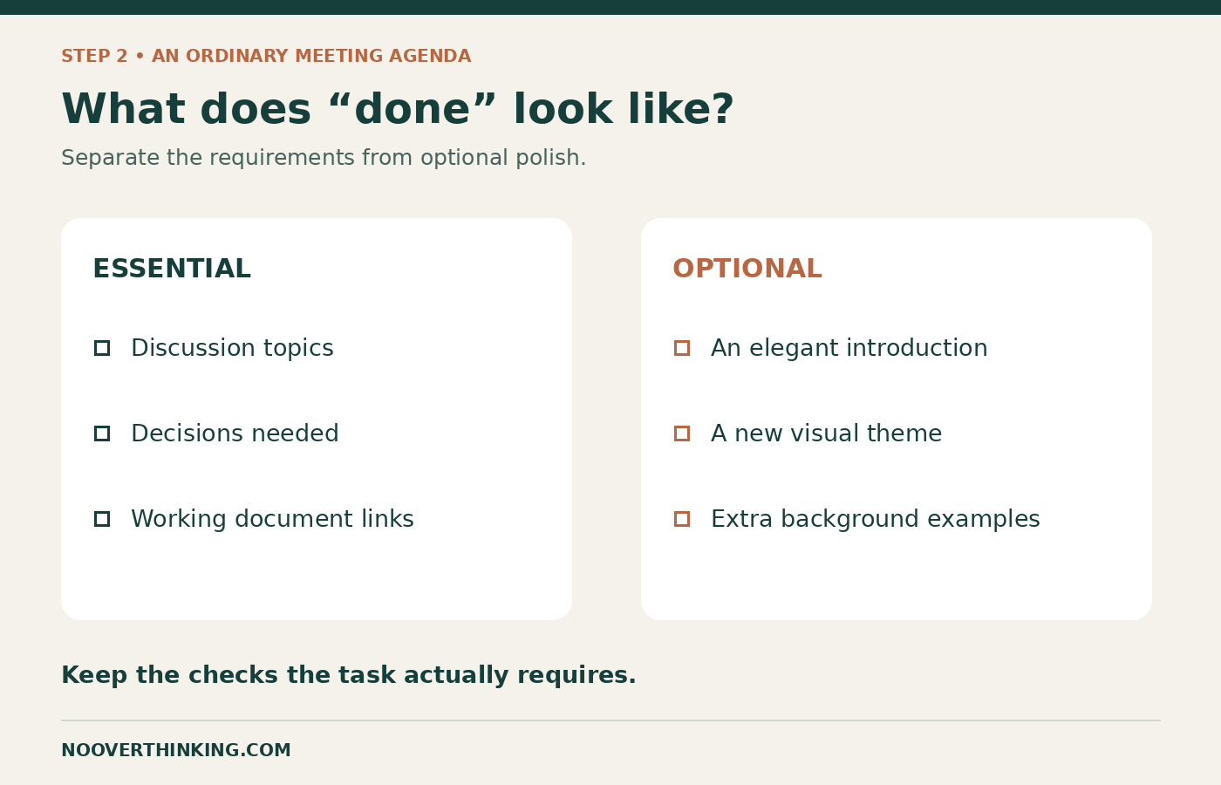Check the An elegant introduction box
This screenshot has height=785, width=1221.
682,348
